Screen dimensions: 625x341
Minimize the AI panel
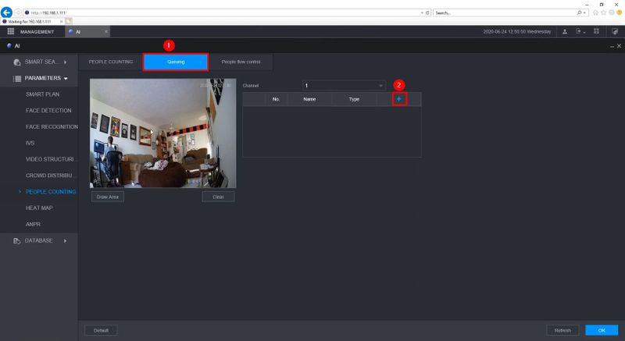click(612, 47)
